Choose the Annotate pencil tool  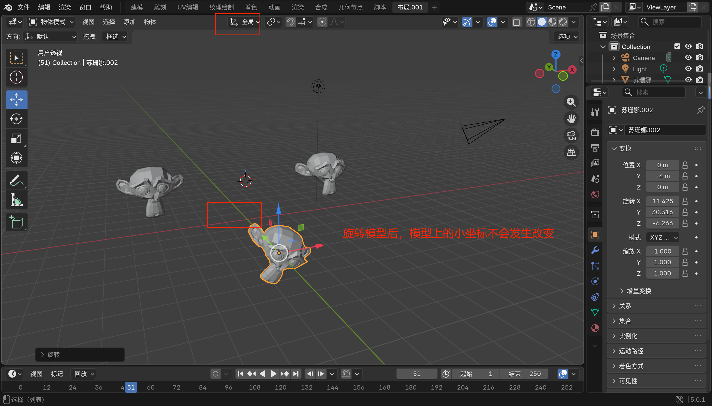tap(16, 180)
